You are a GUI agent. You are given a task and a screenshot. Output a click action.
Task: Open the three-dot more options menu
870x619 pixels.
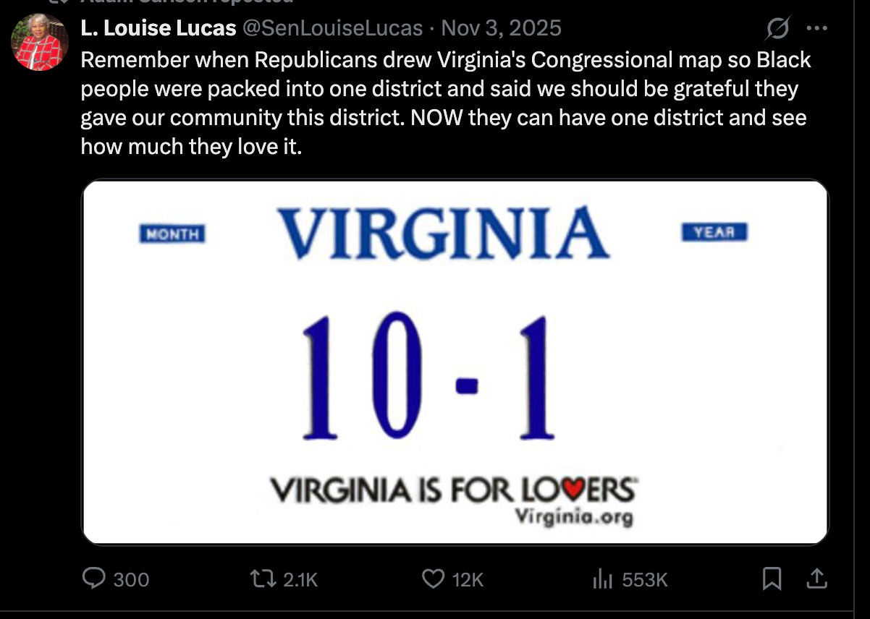[x=816, y=27]
